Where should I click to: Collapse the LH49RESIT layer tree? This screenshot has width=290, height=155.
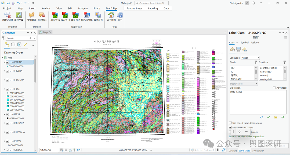[5, 89]
